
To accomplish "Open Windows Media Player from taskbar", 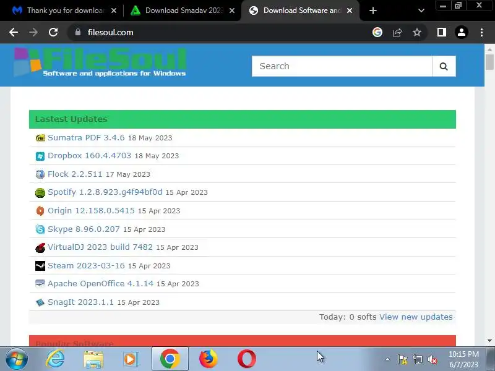I will click(131, 359).
